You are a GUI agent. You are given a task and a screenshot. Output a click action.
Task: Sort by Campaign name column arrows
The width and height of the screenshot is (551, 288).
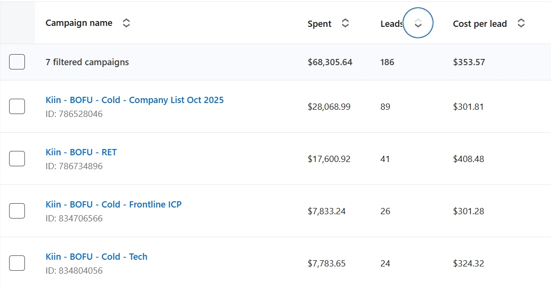(126, 23)
